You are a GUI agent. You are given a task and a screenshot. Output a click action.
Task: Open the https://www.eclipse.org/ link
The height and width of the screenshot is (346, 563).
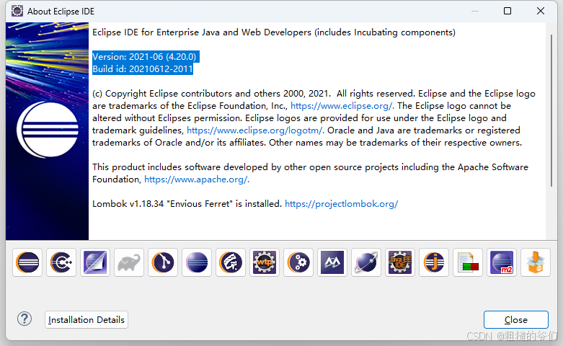coord(342,106)
